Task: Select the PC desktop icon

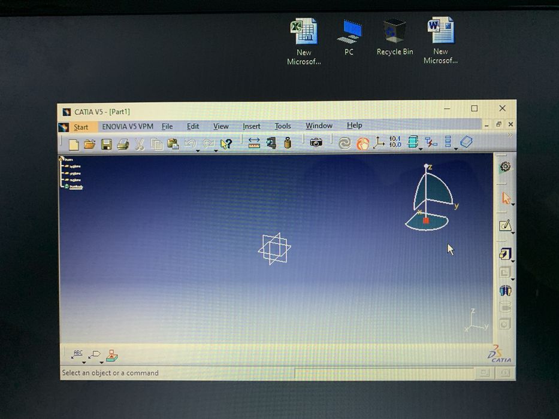Action: (349, 38)
